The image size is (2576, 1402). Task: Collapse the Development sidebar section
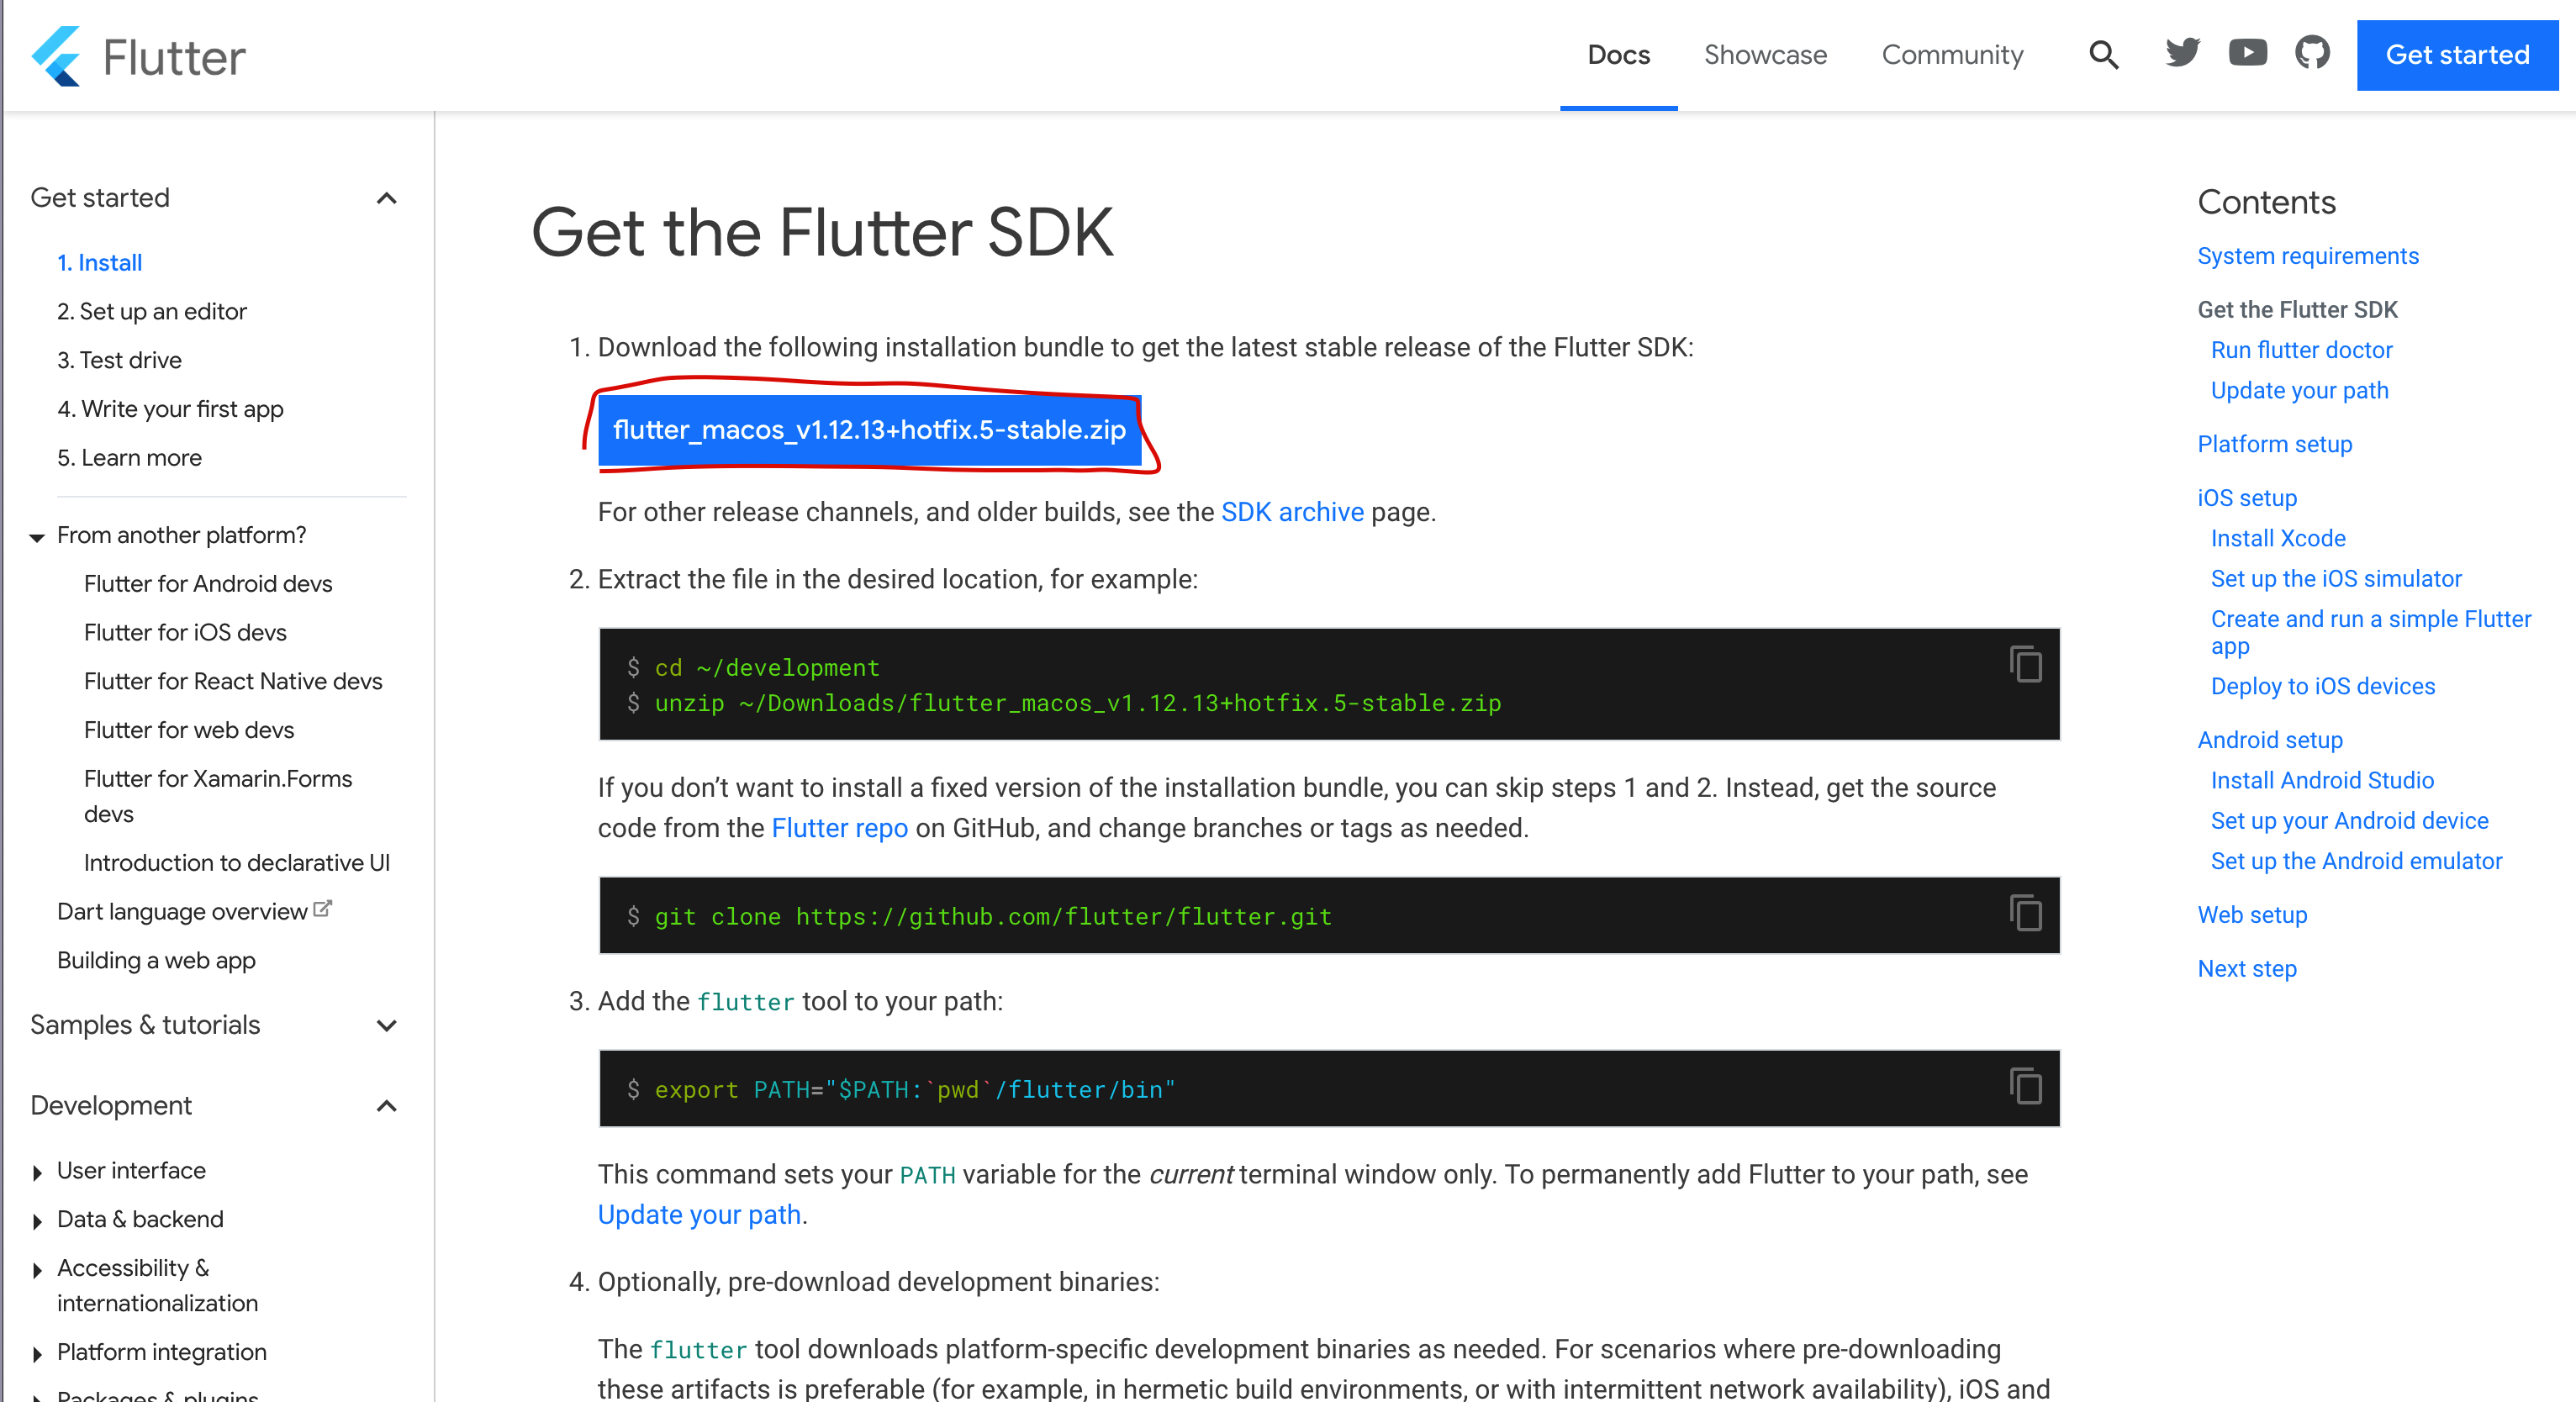click(x=387, y=1106)
